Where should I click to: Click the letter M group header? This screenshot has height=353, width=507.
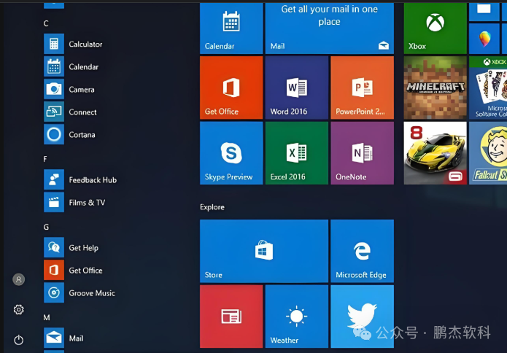tap(47, 317)
